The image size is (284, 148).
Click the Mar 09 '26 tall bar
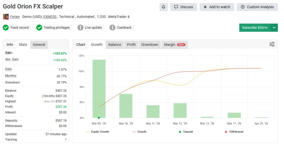click(x=99, y=89)
